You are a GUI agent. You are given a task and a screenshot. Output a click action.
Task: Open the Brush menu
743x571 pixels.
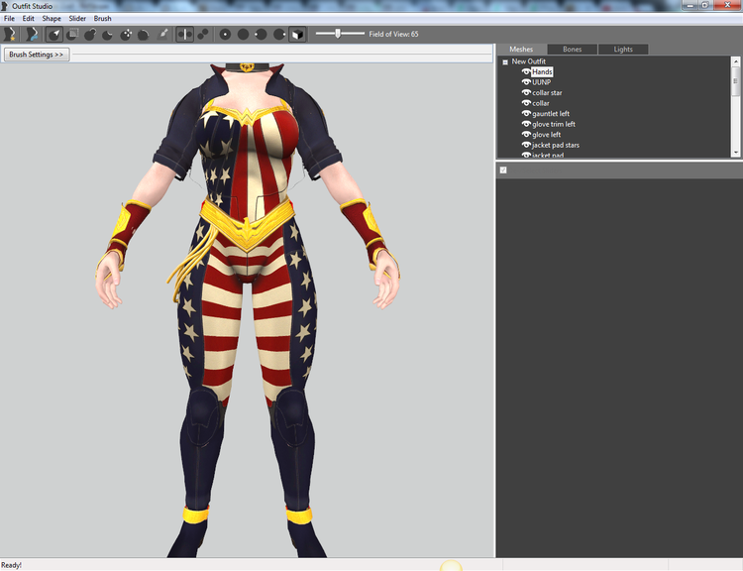(x=102, y=19)
